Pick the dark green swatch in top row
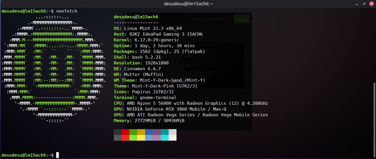Screen dimensions: 376x159 (133, 132)
